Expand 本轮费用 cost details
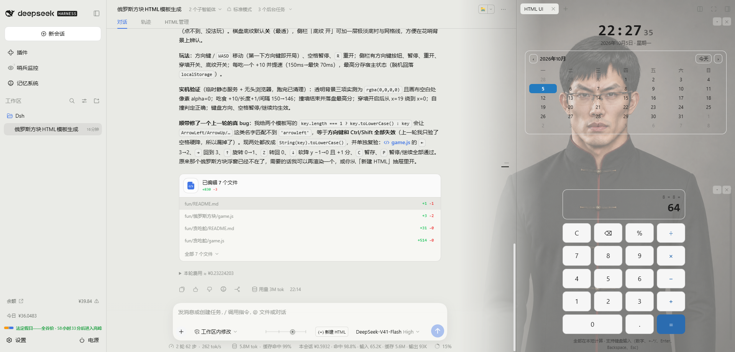 tap(206, 273)
